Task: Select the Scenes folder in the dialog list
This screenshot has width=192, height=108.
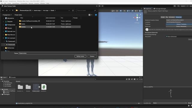Action: pyautogui.click(x=22, y=24)
